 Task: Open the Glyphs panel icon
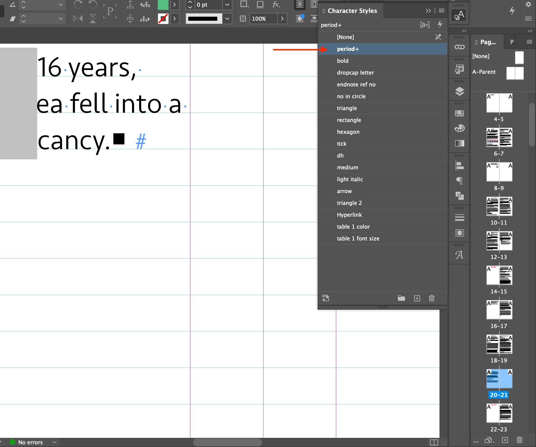[459, 255]
